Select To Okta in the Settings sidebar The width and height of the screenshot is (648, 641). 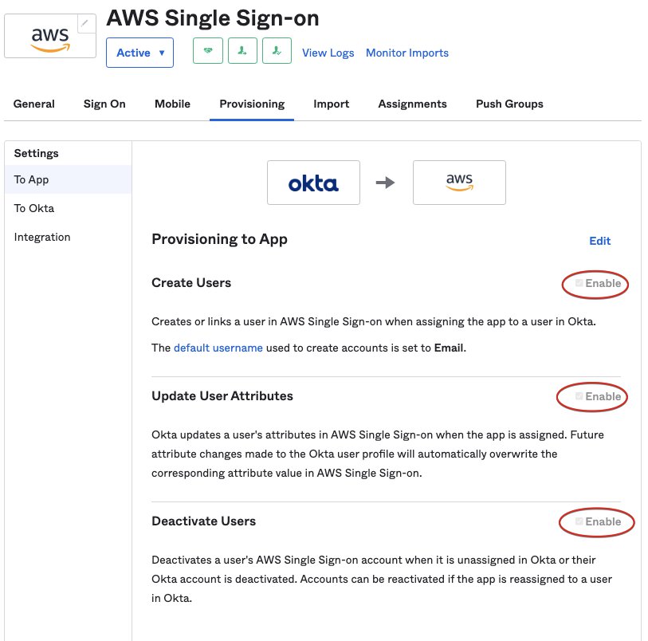pos(34,208)
